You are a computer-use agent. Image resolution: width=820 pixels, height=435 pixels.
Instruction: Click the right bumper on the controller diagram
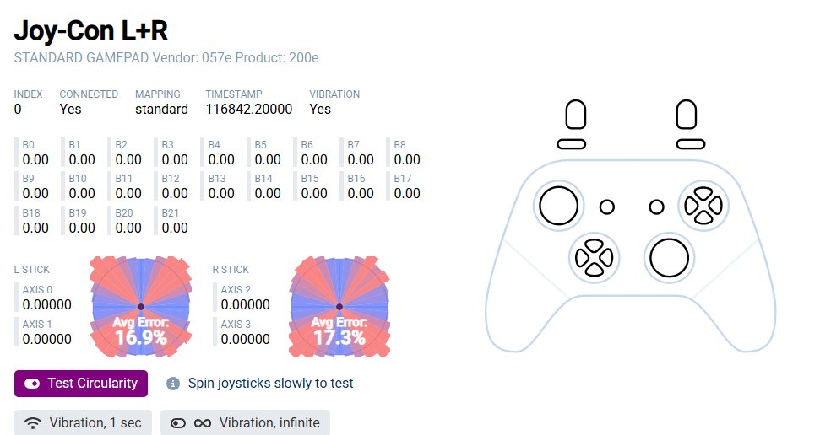tap(690, 144)
